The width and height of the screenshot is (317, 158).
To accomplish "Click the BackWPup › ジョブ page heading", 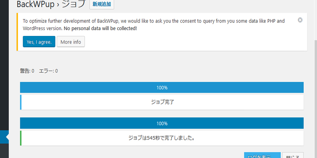I will pyautogui.click(x=52, y=4).
